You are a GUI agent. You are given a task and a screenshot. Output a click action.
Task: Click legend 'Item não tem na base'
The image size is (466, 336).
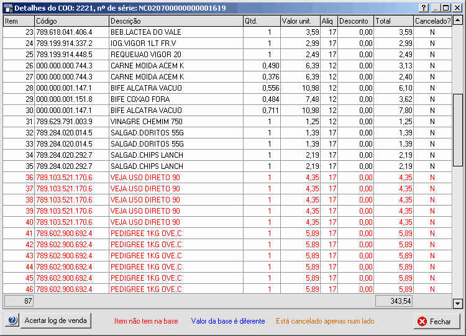point(146,321)
